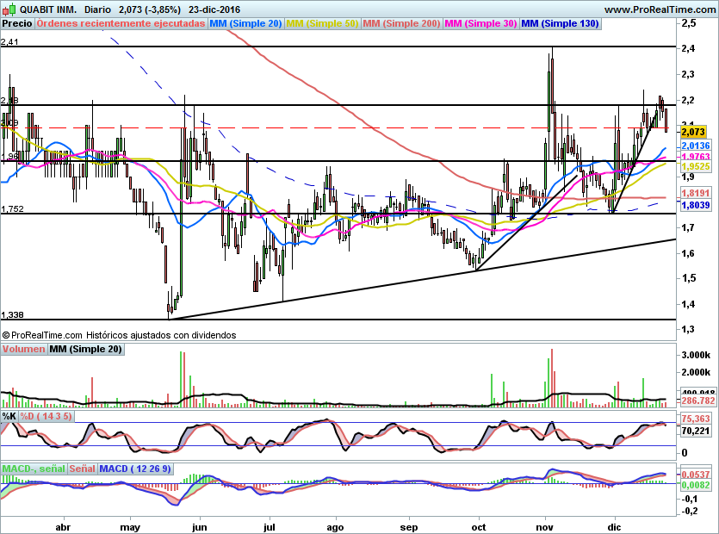Select the yellow MM (Simple 50) legend
The height and width of the screenshot is (534, 719).
tap(322, 23)
